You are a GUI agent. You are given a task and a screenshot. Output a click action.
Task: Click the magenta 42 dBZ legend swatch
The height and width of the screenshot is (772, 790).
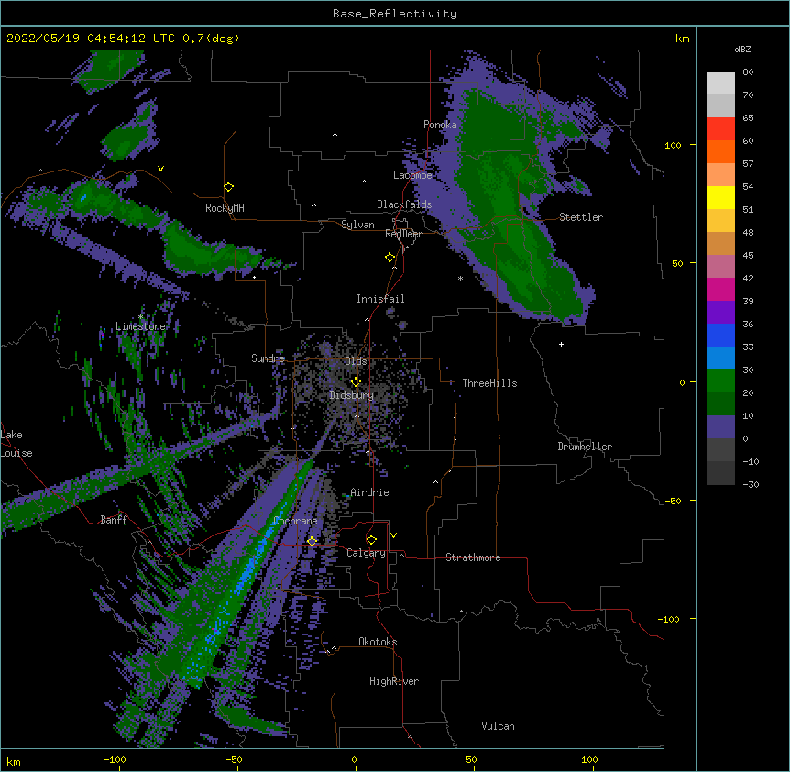(720, 289)
